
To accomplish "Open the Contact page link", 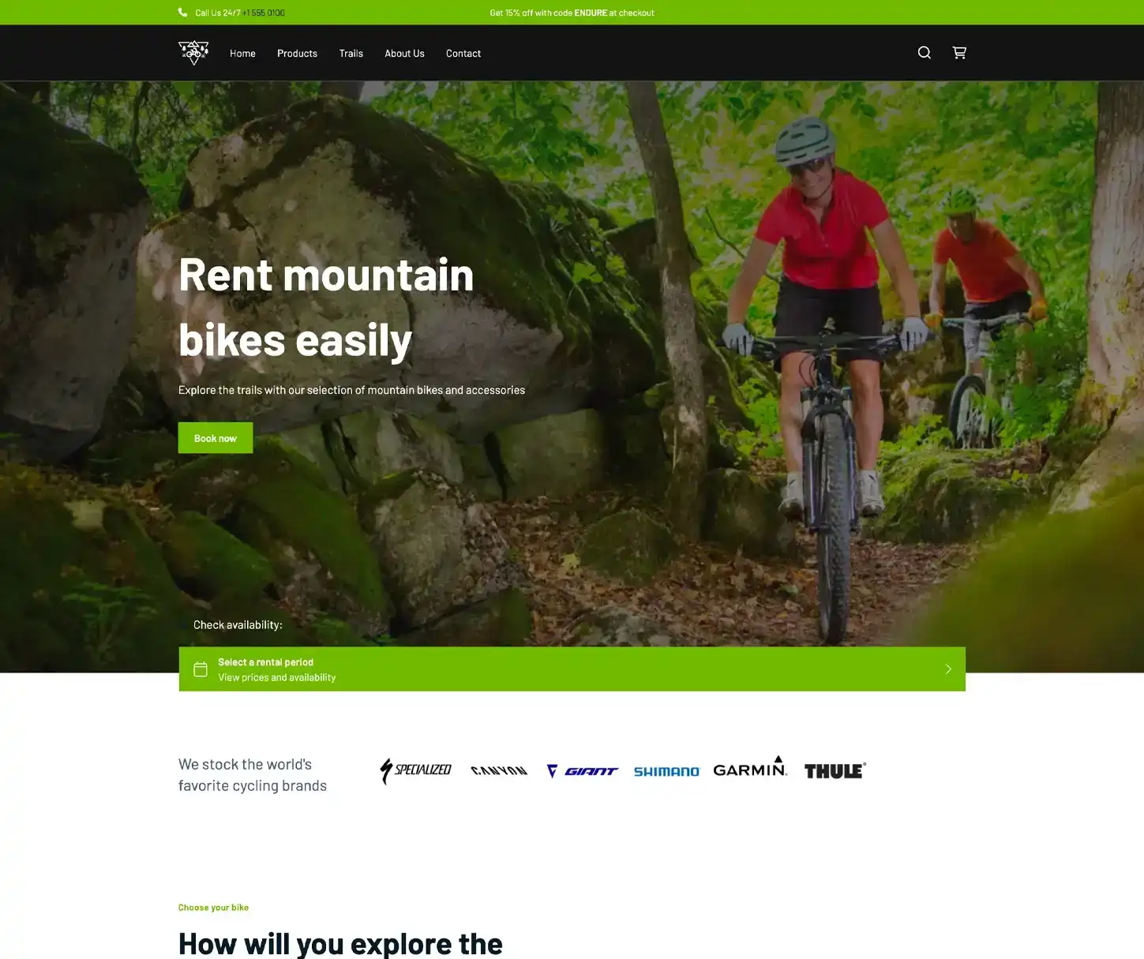I will point(463,54).
